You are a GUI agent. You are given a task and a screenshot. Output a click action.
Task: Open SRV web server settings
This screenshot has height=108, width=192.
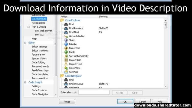(x=43, y=31)
